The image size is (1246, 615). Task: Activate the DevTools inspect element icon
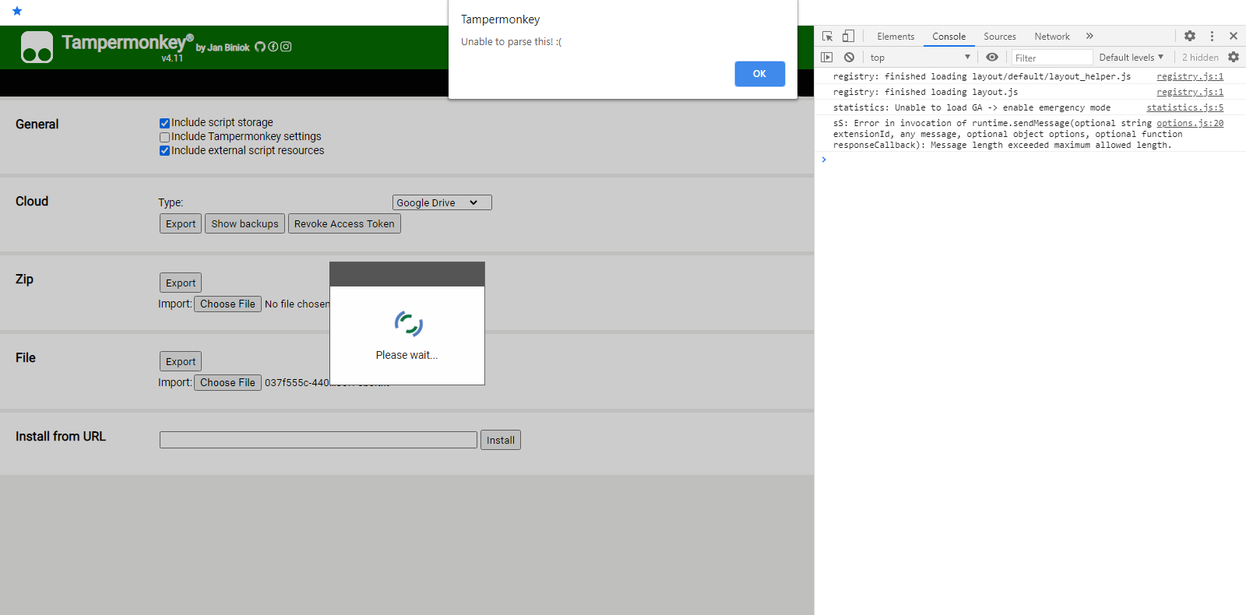coord(827,36)
